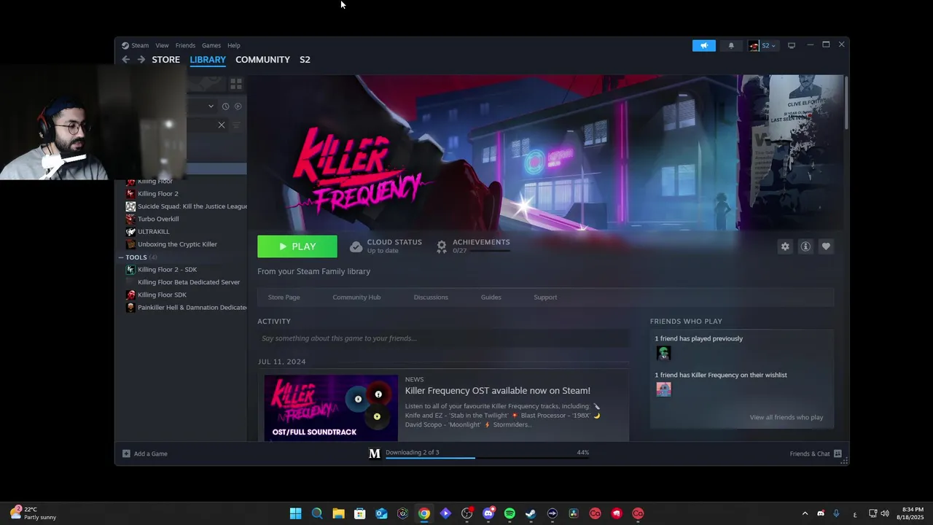The height and width of the screenshot is (525, 933).
Task: Open Killer Frequency OST news headline
Action: click(x=498, y=391)
